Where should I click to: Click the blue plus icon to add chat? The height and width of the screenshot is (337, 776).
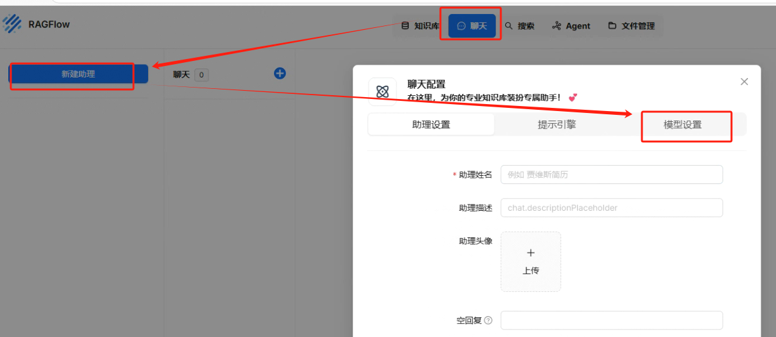(x=280, y=74)
